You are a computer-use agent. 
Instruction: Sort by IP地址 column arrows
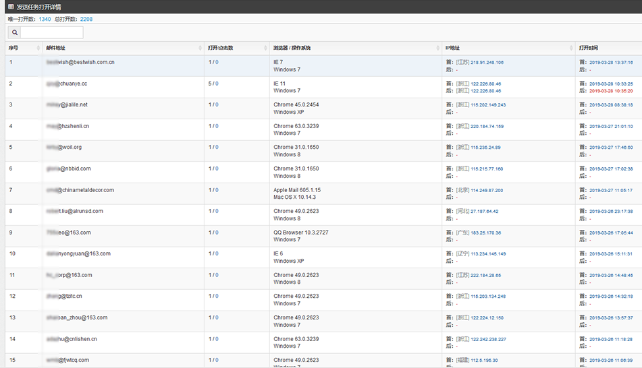coord(569,48)
